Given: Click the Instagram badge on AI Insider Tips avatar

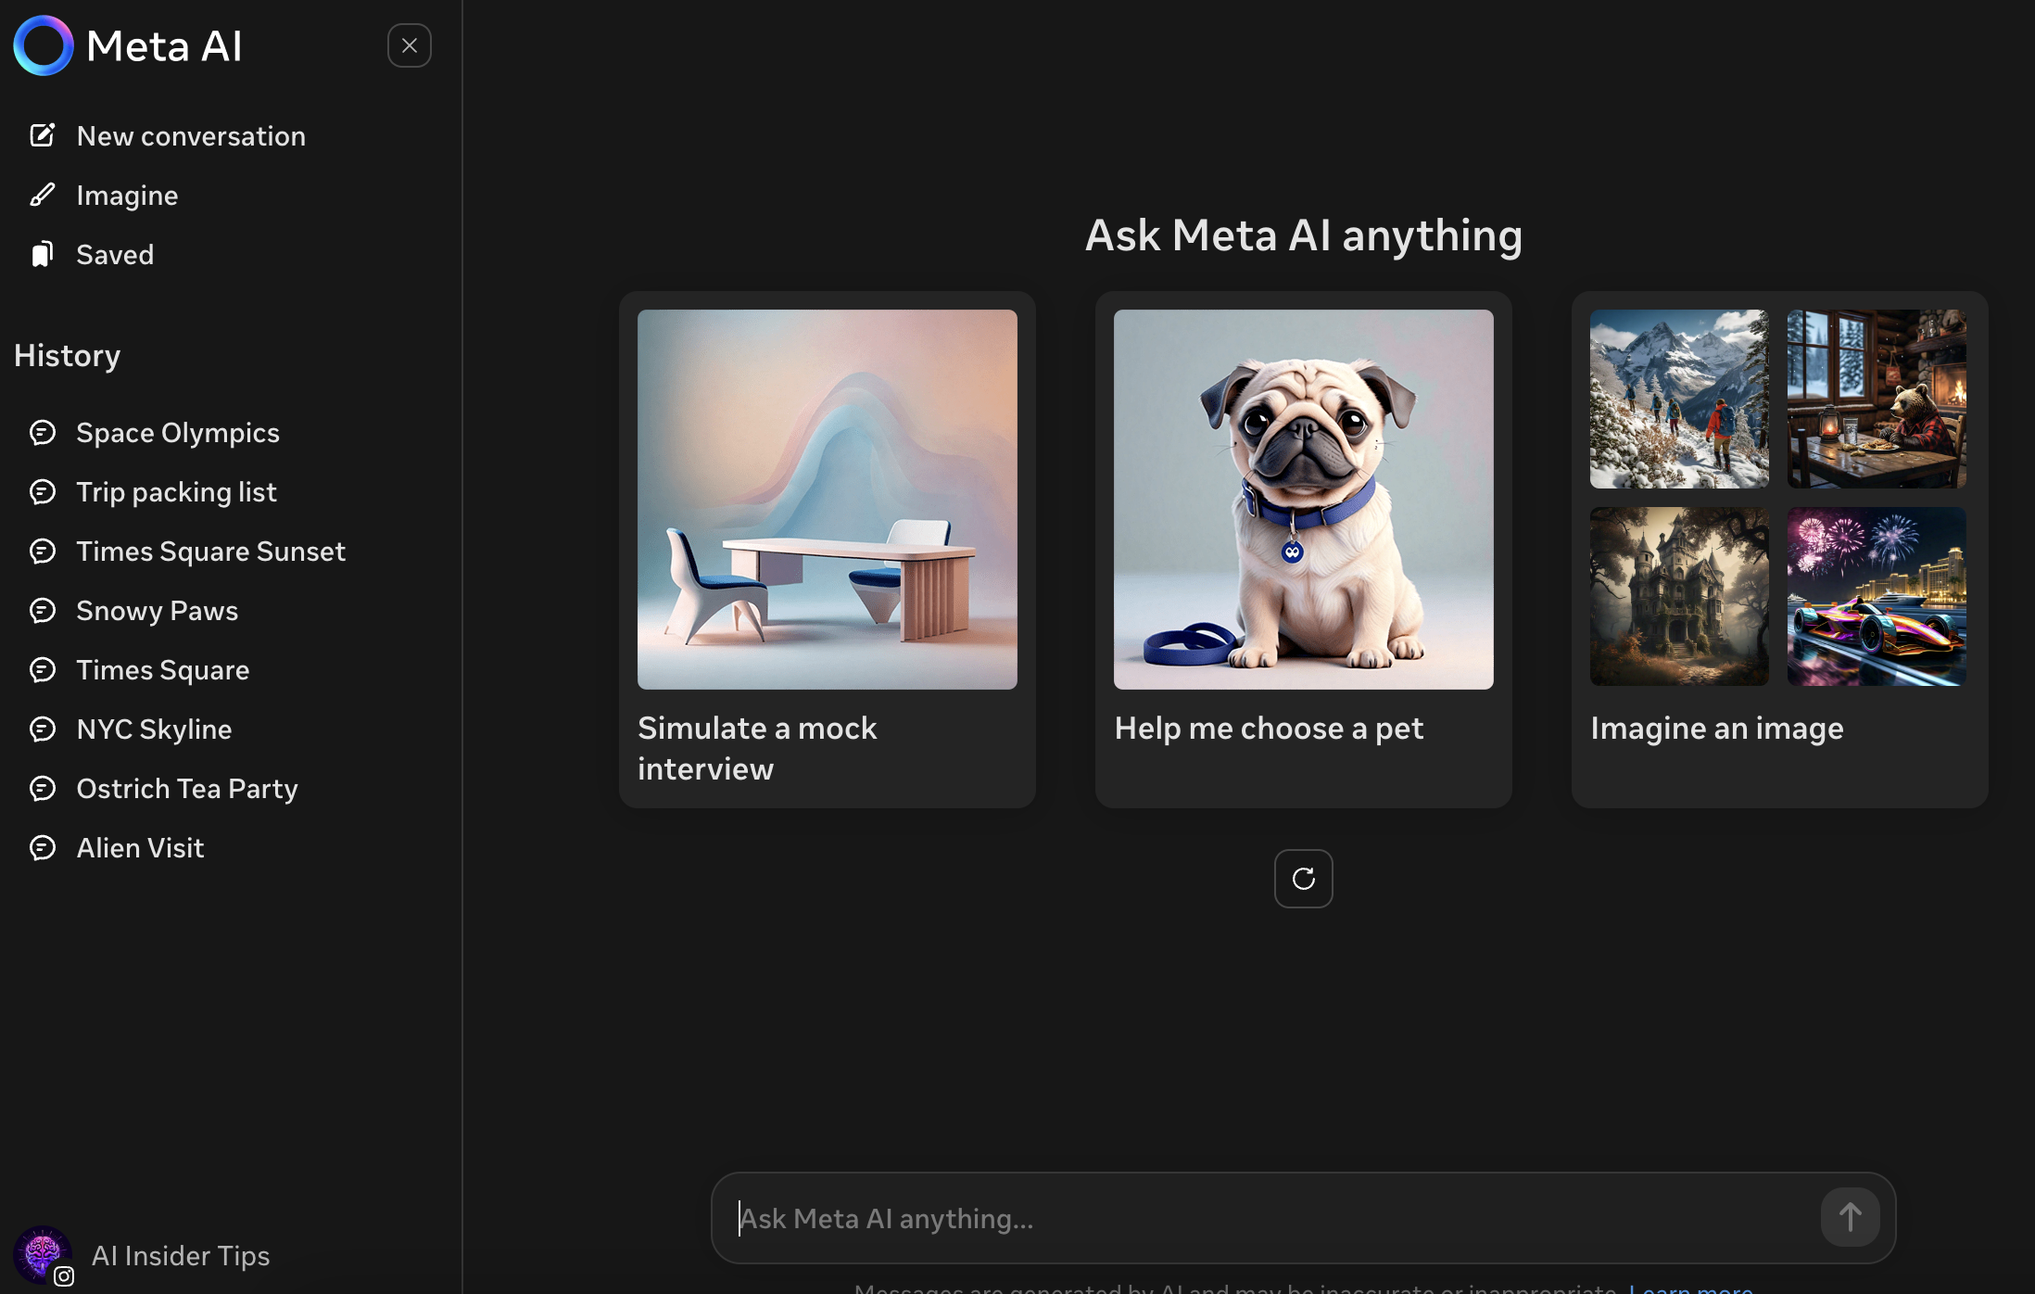Looking at the screenshot, I should (x=65, y=1275).
